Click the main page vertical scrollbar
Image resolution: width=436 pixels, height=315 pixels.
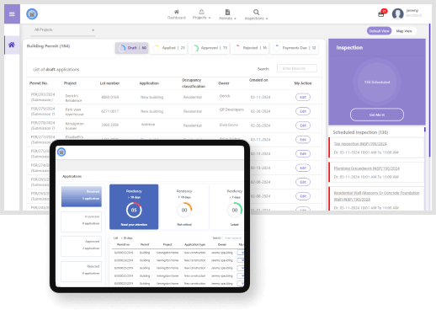point(429,91)
